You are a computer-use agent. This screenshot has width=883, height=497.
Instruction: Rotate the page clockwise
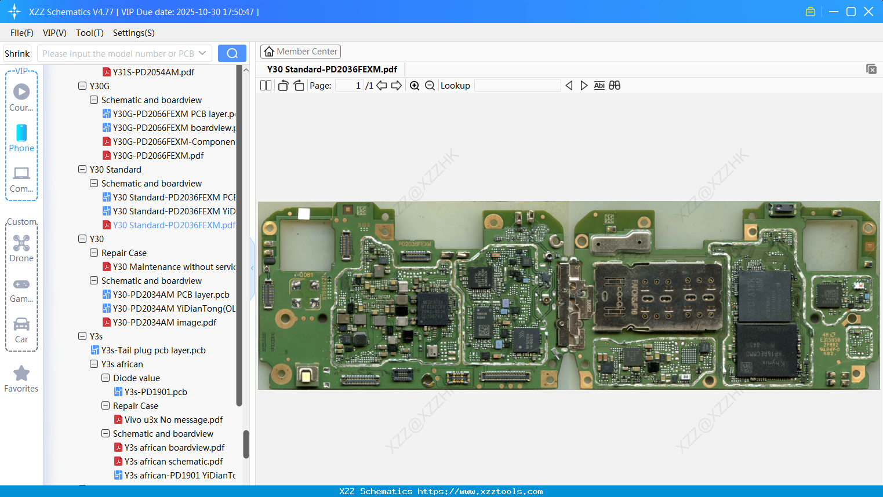tap(299, 85)
